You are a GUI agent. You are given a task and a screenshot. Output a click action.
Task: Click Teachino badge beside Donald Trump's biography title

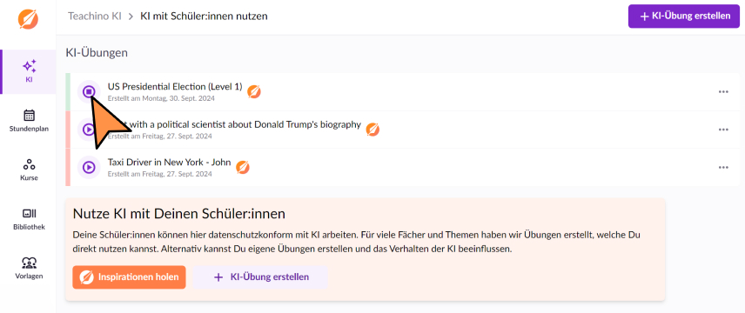click(373, 130)
